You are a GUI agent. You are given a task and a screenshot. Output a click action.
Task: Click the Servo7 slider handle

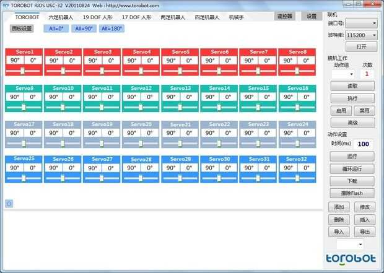pos(258,71)
